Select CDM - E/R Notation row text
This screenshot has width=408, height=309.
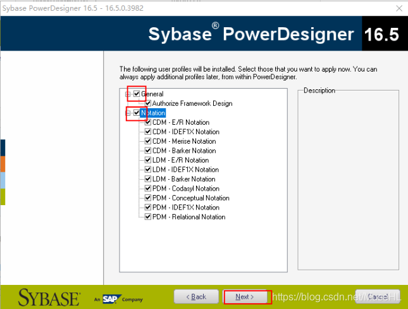181,122
